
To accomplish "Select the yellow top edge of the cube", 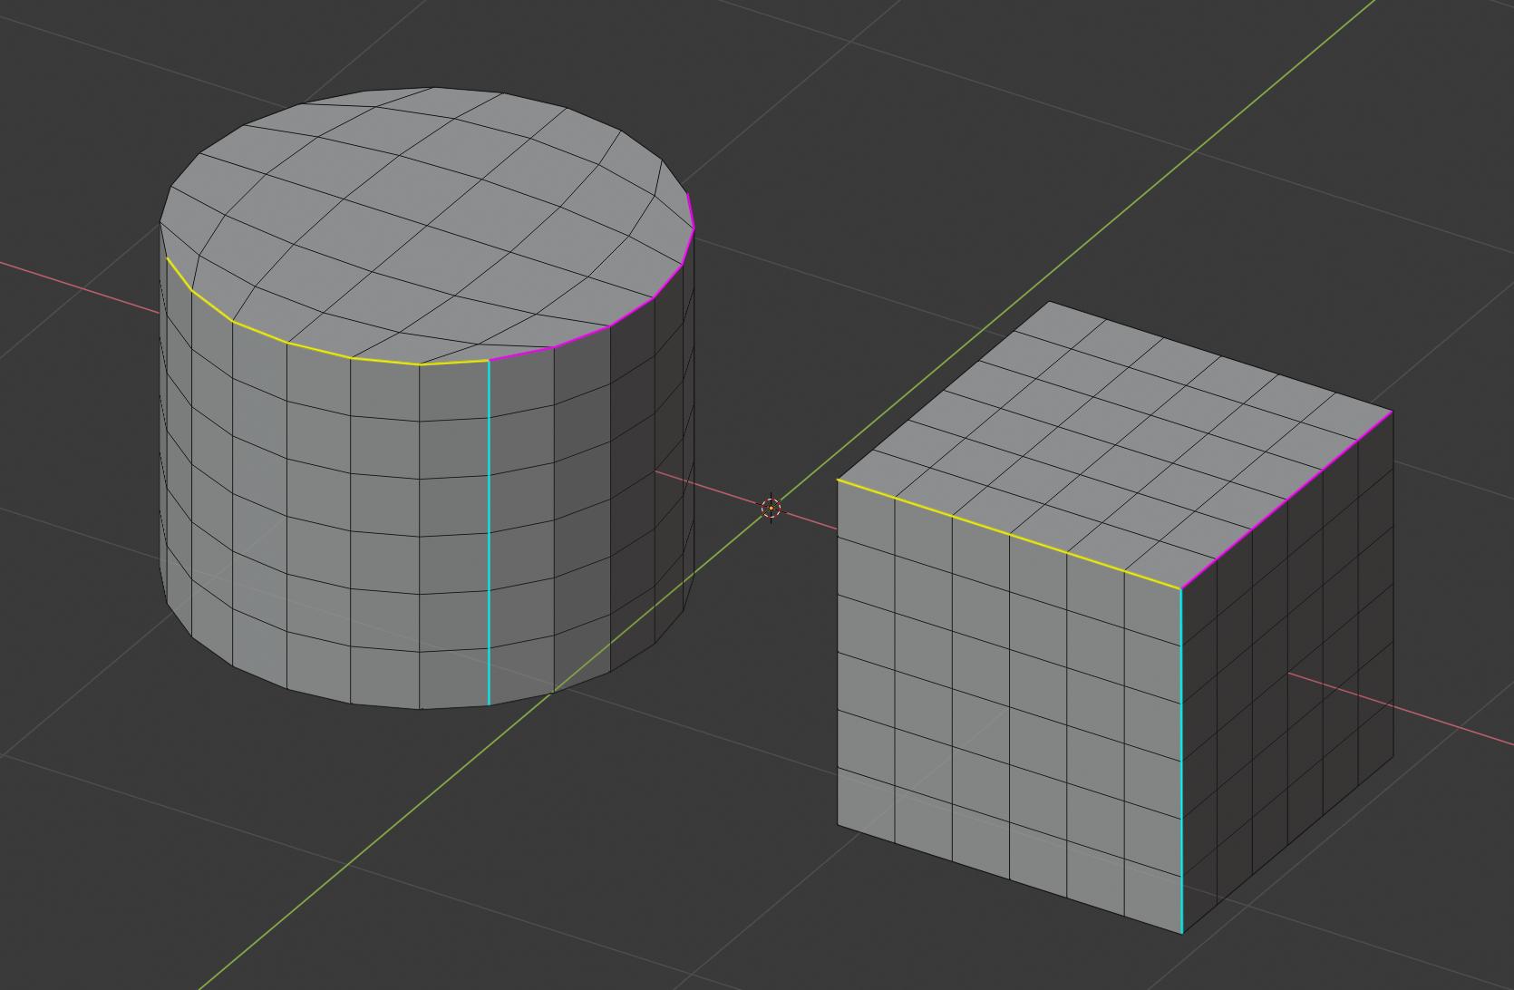I will (x=1008, y=534).
